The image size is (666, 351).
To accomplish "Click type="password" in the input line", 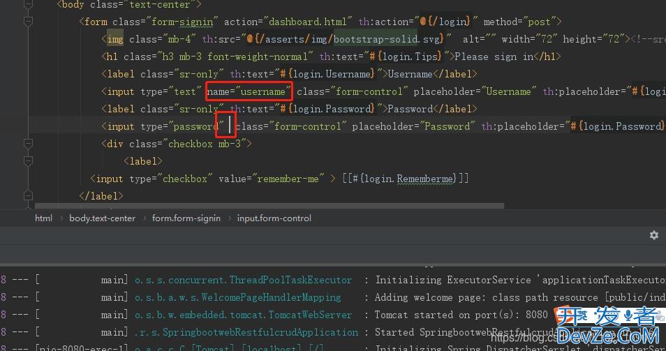I will [183, 126].
